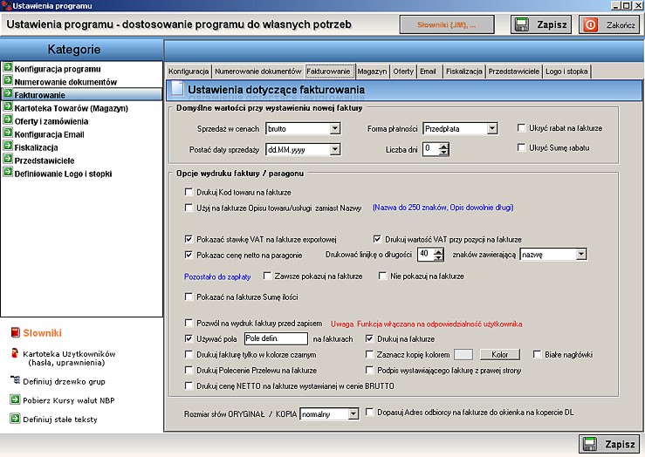
Task: Tick Drukuj Kod towaru na fakturze
Action: (x=189, y=192)
